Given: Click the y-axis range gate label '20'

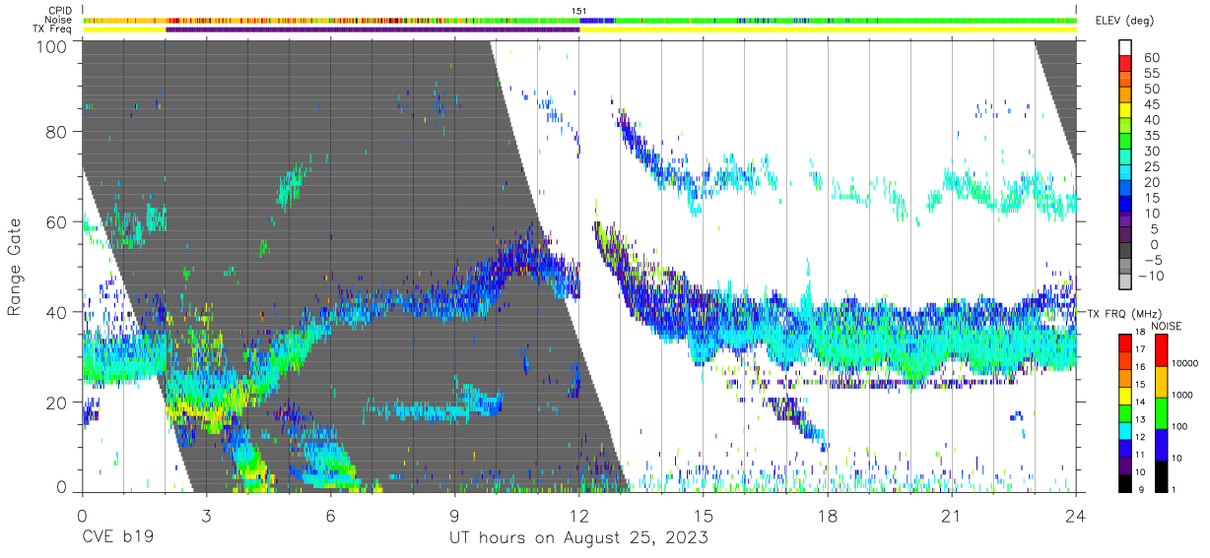Looking at the screenshot, I should [x=55, y=402].
